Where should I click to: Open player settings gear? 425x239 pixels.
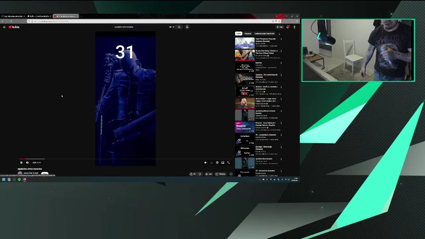[217, 163]
